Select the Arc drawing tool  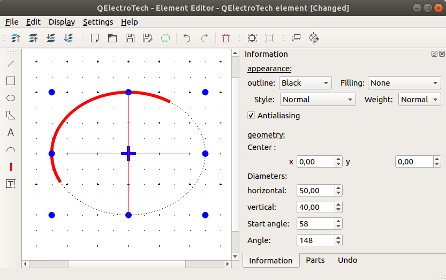point(11,150)
